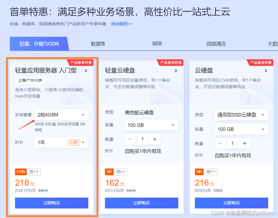
Task: Click the chevron next to 轻量应用服务器 入门型
Action: (x=86, y=71)
